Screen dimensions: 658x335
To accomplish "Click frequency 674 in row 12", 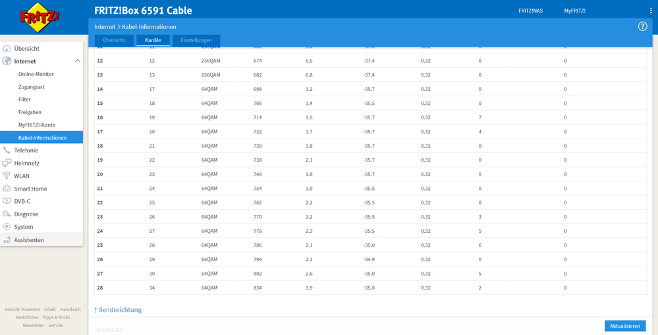I will coord(258,61).
